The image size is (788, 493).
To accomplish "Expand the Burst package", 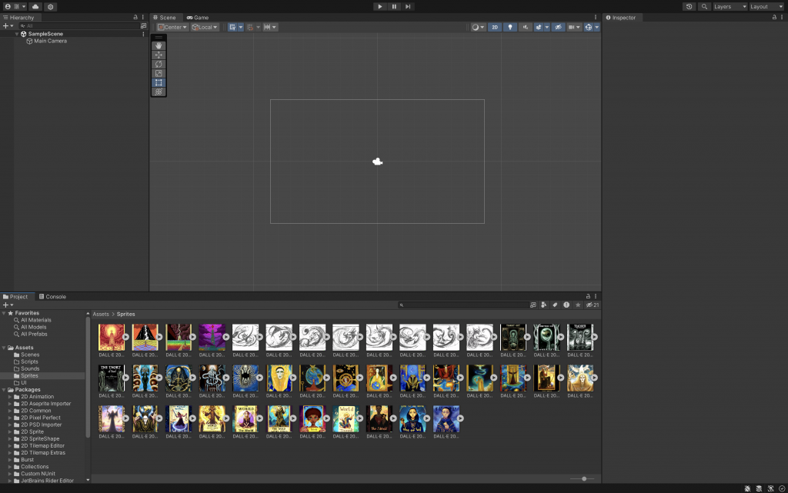I will (9, 460).
